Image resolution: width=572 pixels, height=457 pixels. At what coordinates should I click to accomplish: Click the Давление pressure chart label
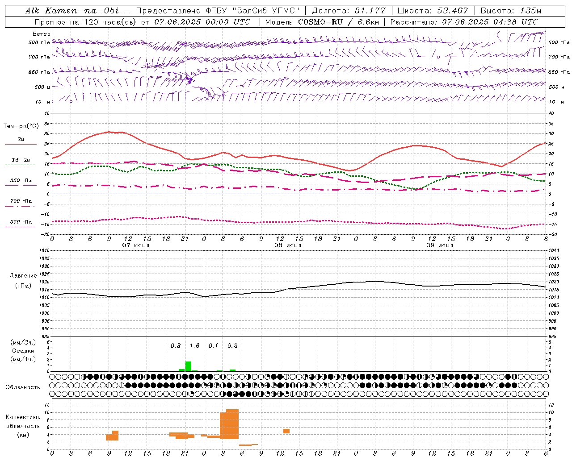(23, 276)
